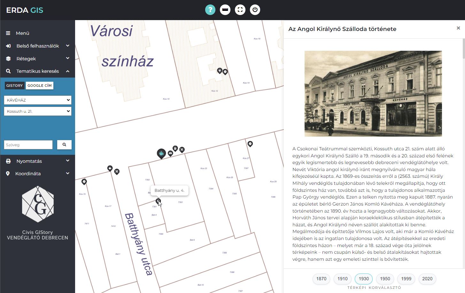
Task: Open the Belső felhasználók menu
Action: (37, 46)
